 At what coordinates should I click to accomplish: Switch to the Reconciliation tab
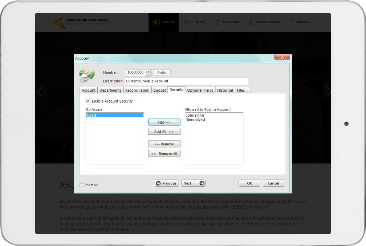pos(137,90)
